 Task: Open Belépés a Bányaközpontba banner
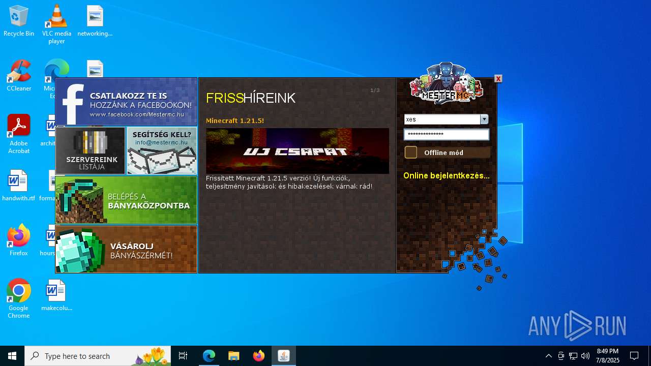point(126,200)
